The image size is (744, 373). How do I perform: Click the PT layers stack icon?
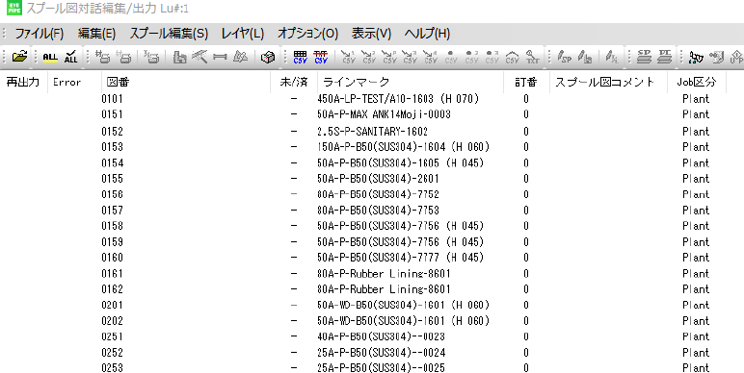pos(665,58)
